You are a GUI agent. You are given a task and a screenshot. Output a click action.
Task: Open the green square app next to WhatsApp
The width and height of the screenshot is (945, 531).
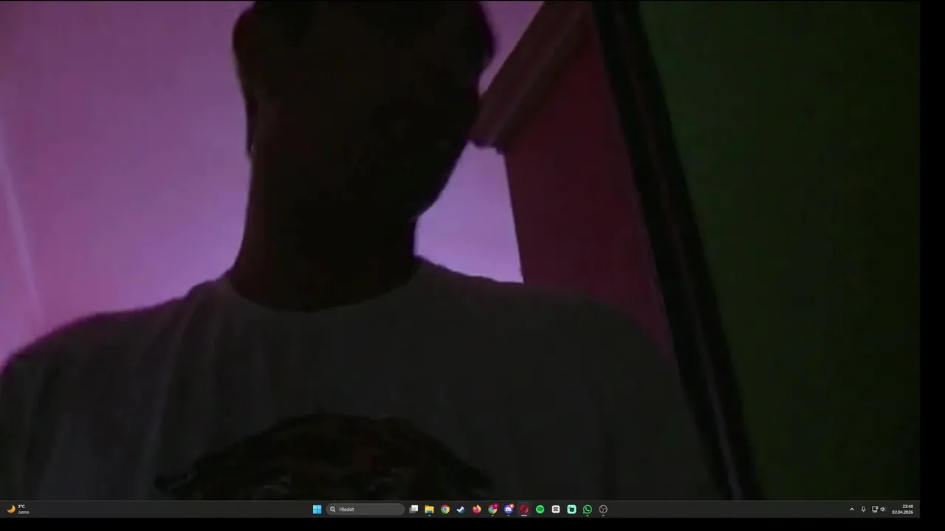pos(571,509)
